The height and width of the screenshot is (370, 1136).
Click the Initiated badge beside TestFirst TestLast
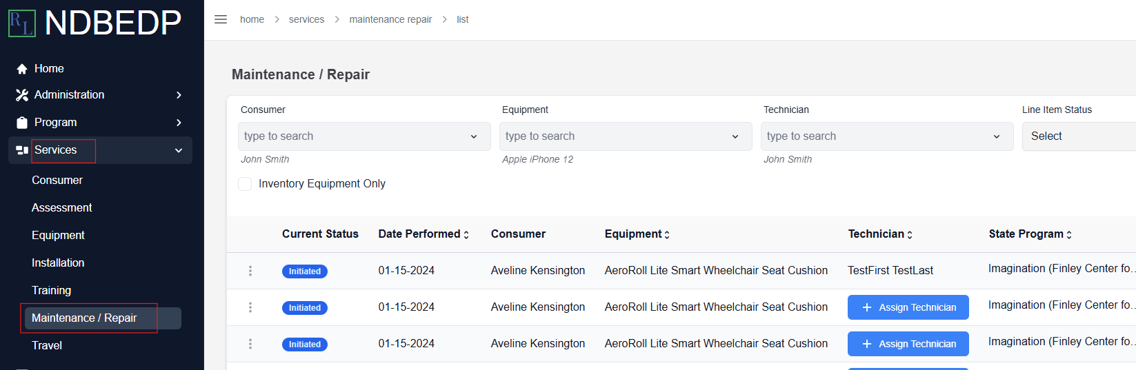point(305,271)
